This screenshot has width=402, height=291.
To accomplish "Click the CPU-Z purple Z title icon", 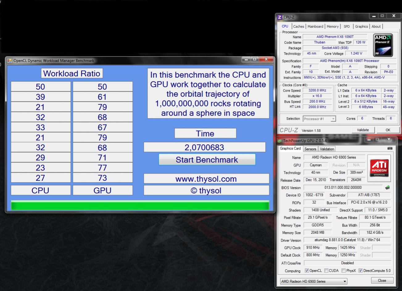I will 280,17.
